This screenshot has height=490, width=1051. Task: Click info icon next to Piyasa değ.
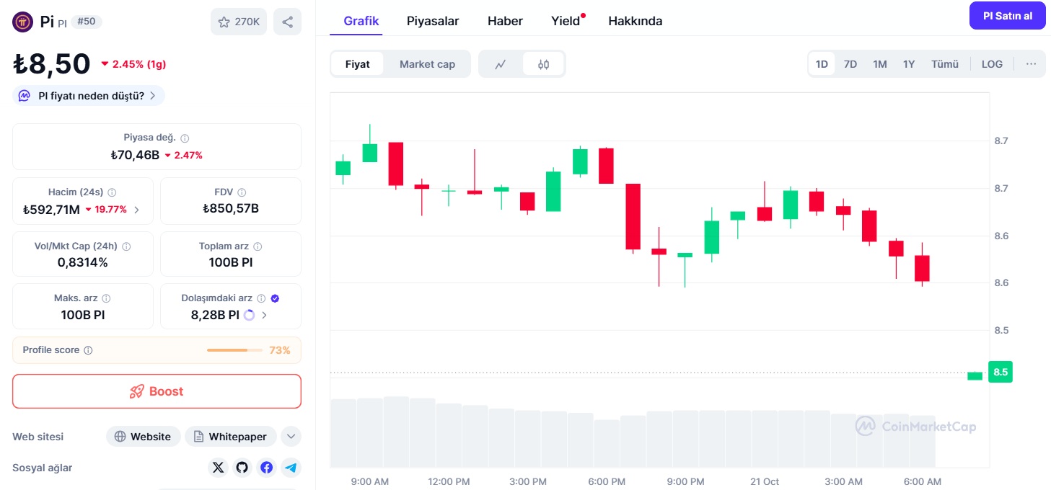(185, 138)
